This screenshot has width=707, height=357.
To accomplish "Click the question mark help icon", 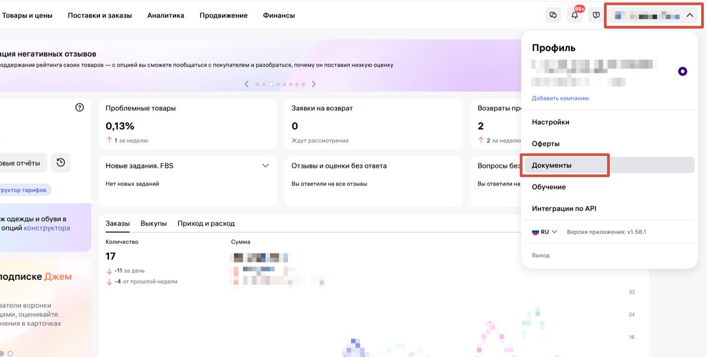I will [x=80, y=108].
